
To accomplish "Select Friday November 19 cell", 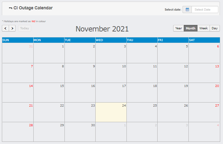I will (173, 93).
